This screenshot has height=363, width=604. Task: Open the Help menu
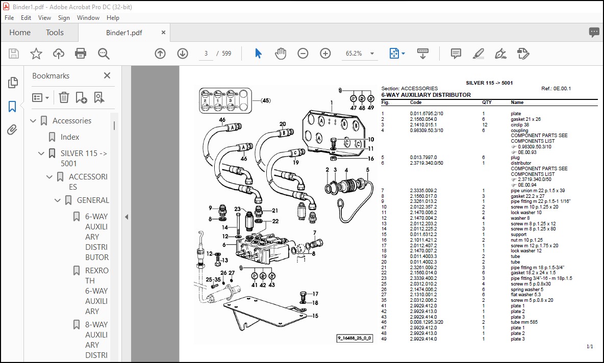coord(113,18)
